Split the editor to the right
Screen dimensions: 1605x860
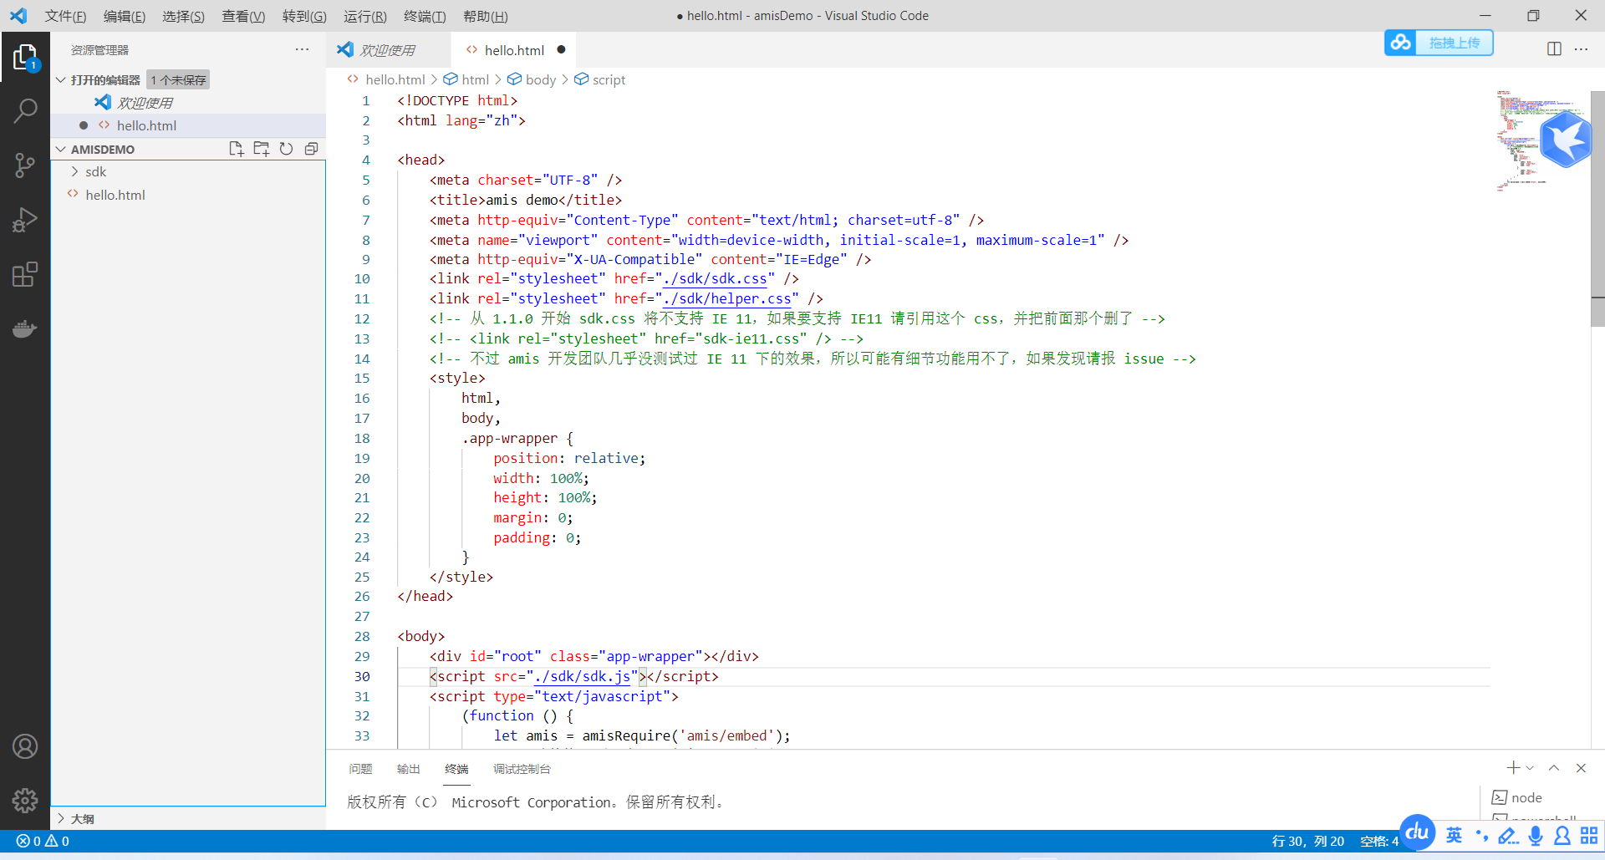[x=1554, y=49]
